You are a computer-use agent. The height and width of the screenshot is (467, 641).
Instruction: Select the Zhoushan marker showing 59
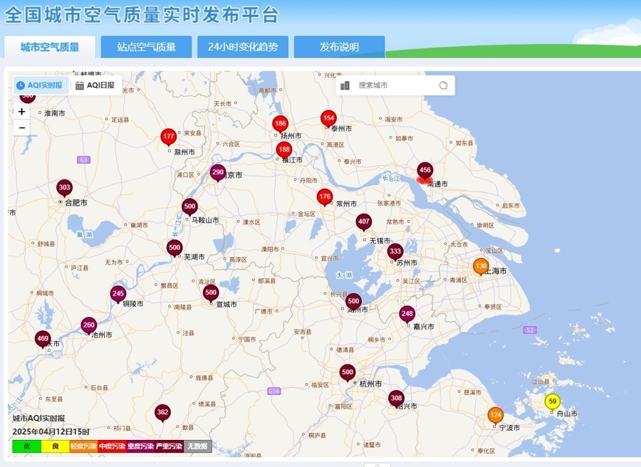point(552,402)
